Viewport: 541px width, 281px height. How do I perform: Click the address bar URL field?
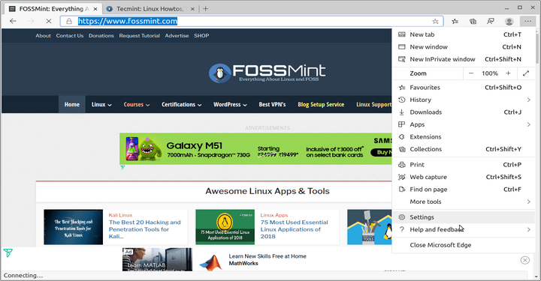tap(252, 21)
